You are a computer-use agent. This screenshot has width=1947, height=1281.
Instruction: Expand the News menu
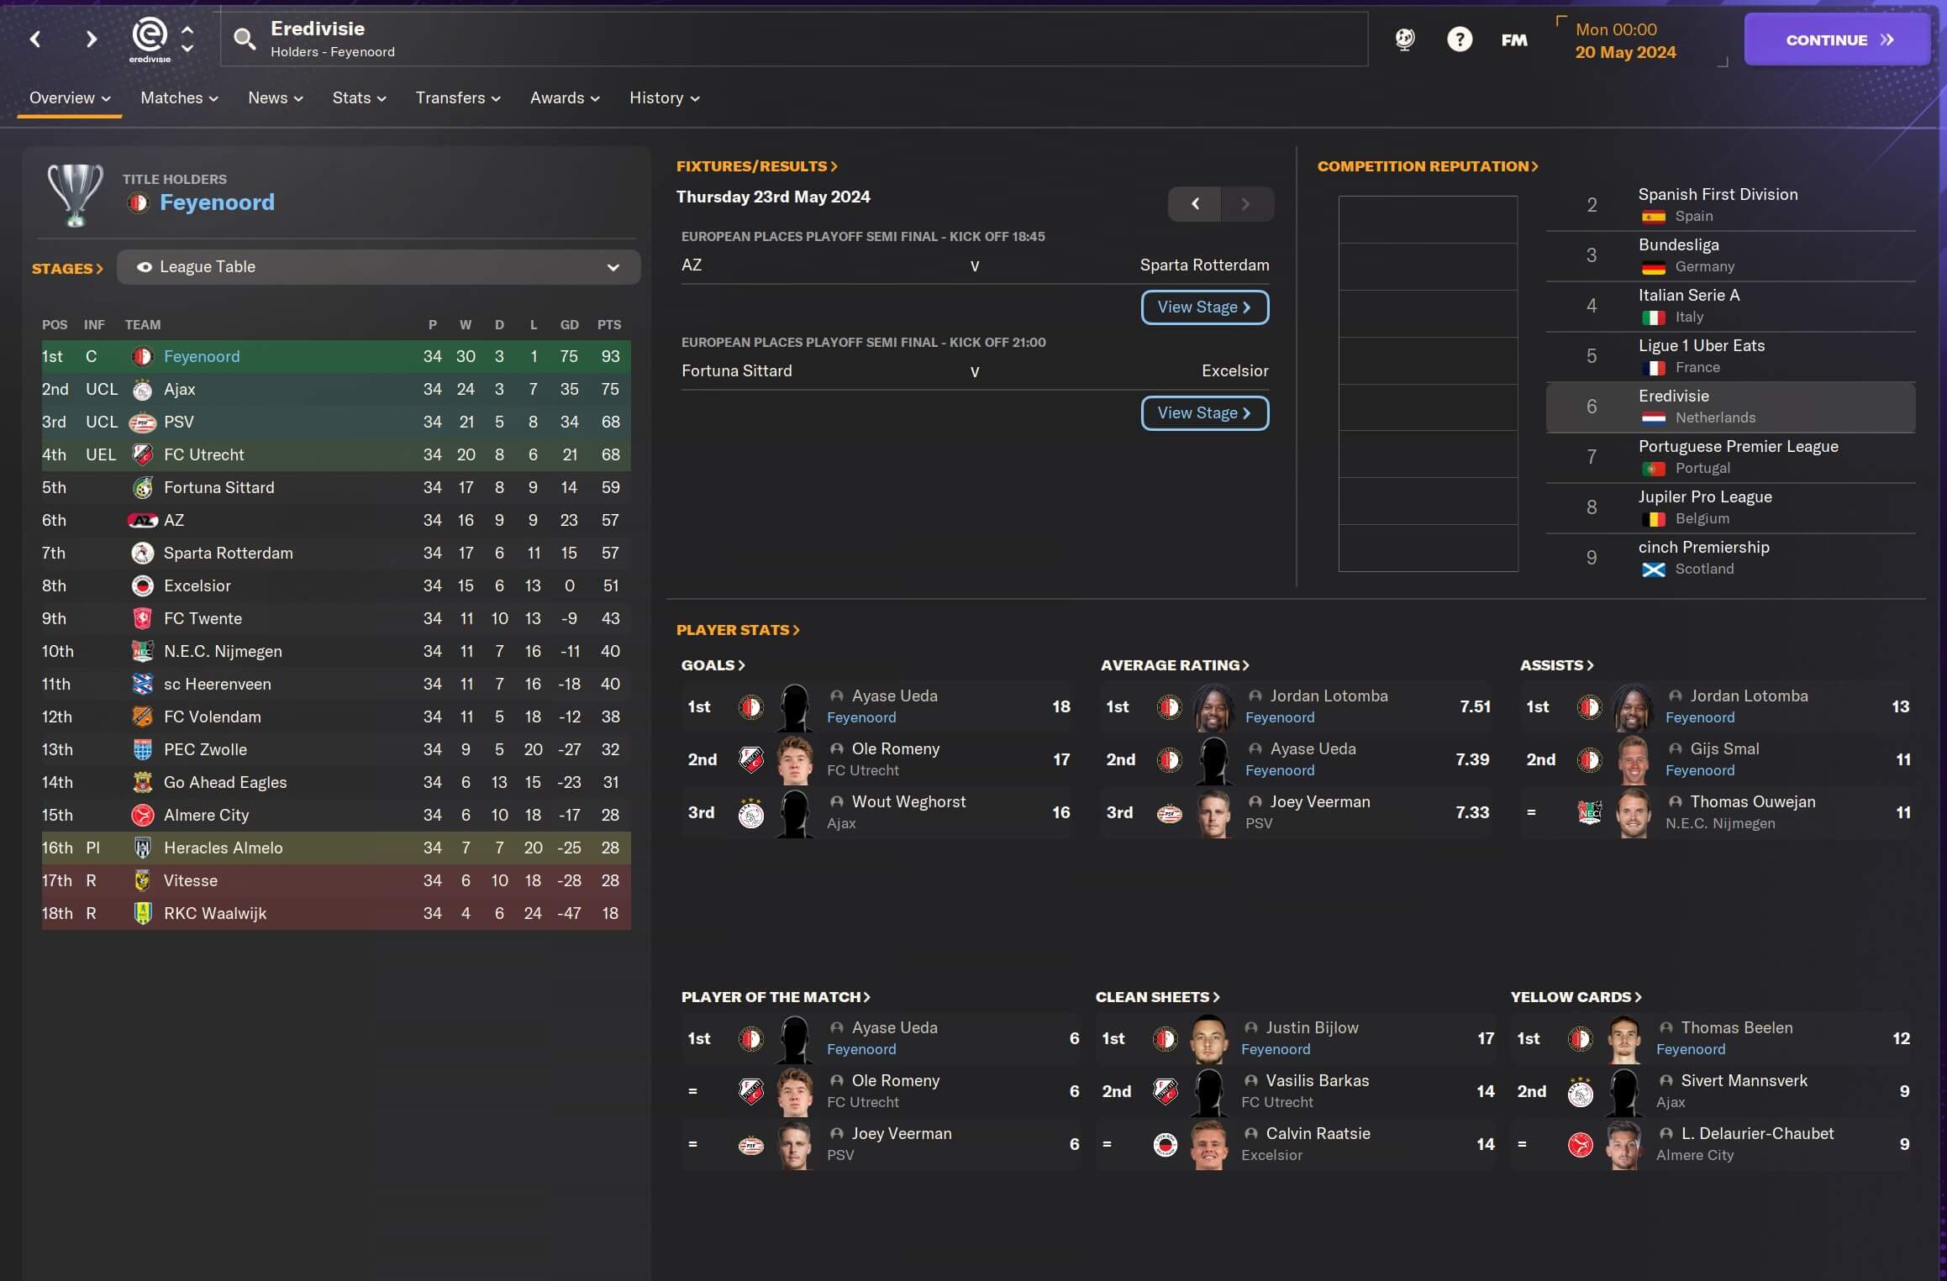tap(276, 98)
